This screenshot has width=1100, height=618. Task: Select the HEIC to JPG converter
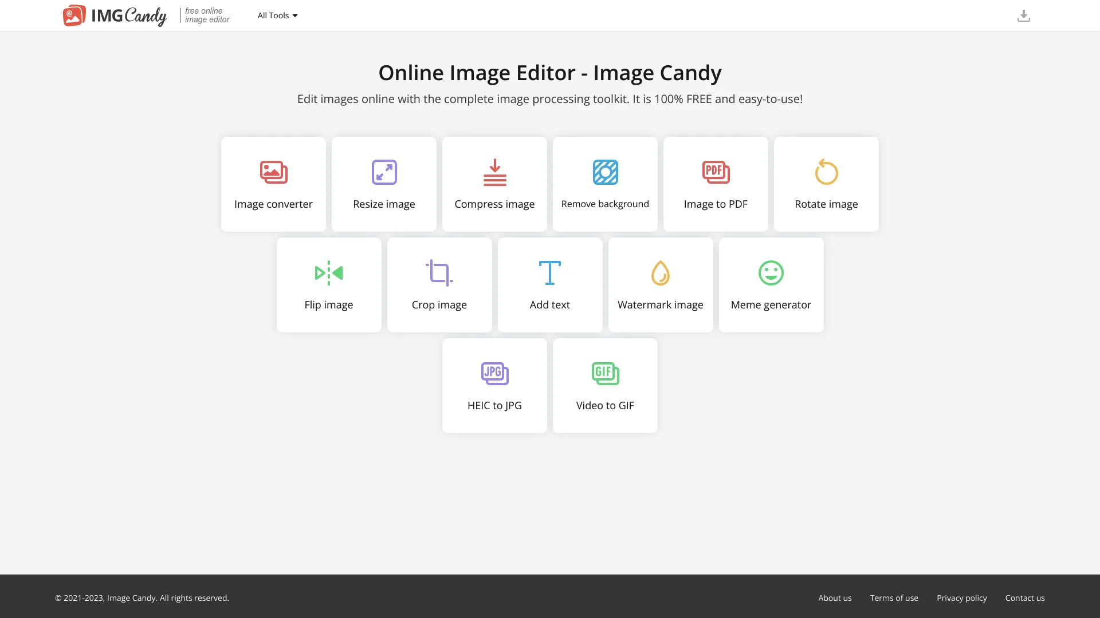coord(494,385)
